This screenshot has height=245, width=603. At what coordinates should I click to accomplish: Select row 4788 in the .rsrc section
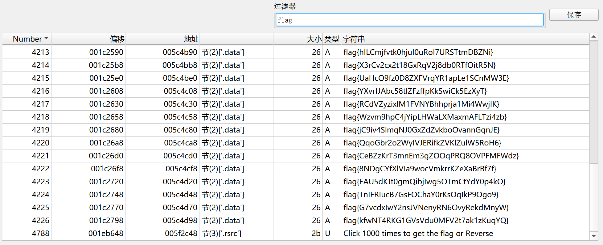click(x=40, y=233)
